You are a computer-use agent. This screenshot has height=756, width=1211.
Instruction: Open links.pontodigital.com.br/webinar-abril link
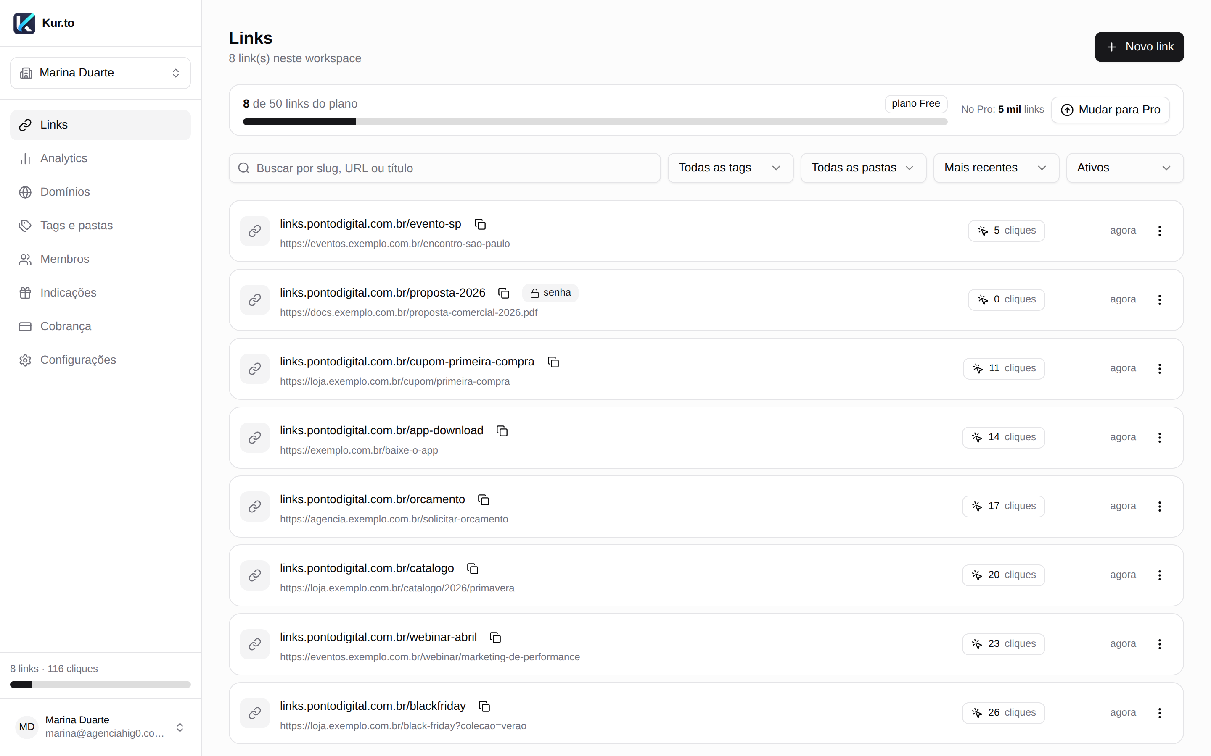tap(378, 638)
